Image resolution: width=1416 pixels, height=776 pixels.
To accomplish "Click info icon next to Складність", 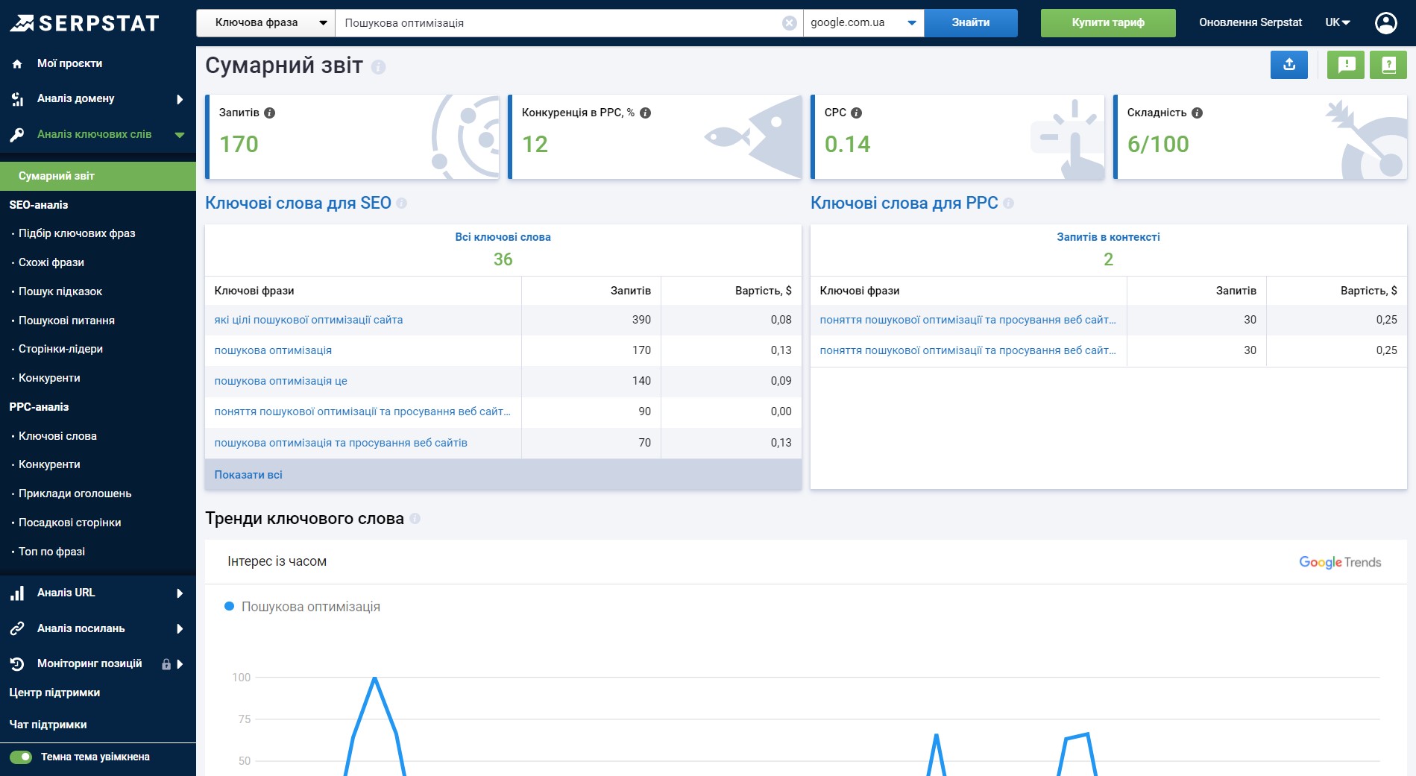I will pyautogui.click(x=1197, y=113).
